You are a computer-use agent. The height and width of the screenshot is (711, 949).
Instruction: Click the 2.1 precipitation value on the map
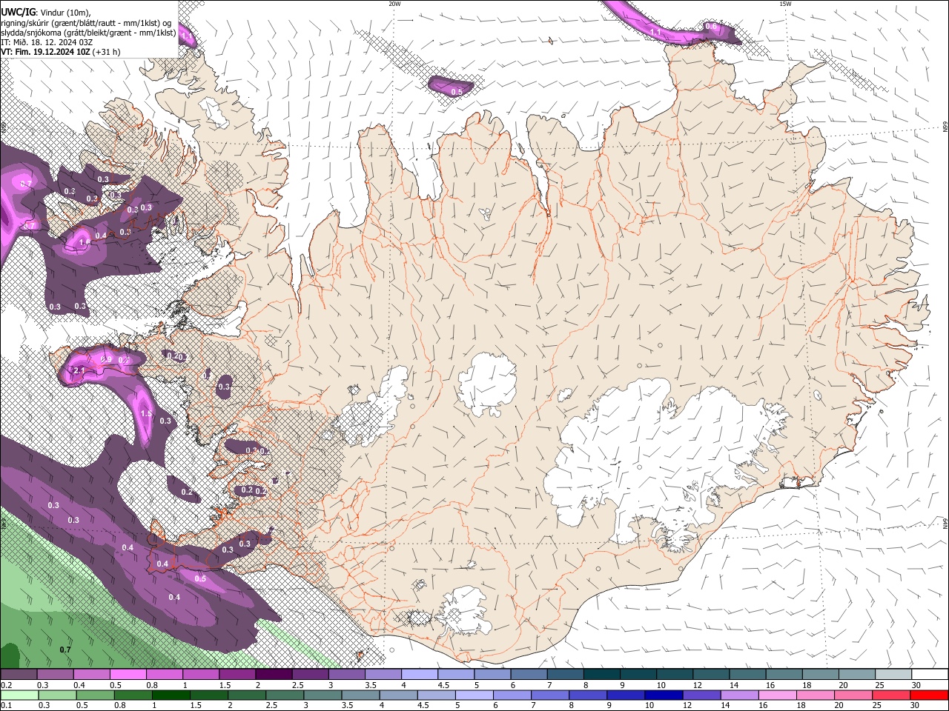pyautogui.click(x=79, y=370)
